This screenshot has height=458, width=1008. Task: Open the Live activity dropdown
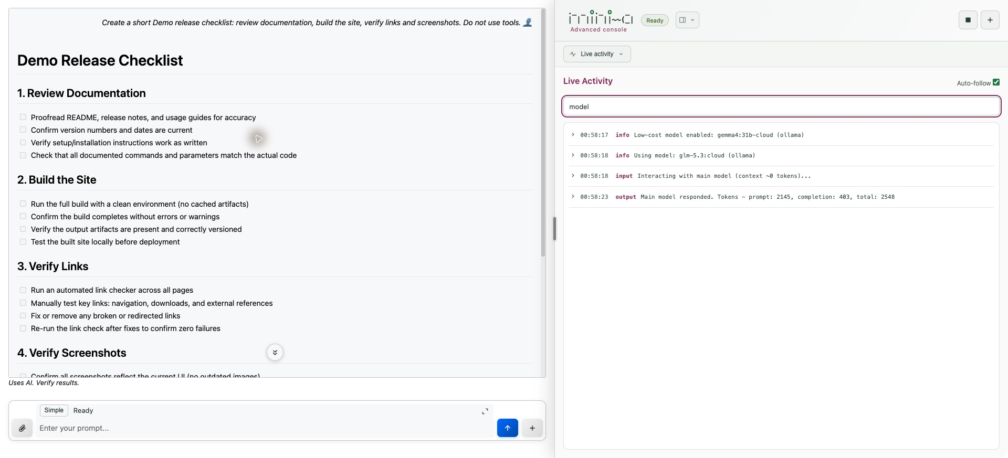click(x=597, y=54)
